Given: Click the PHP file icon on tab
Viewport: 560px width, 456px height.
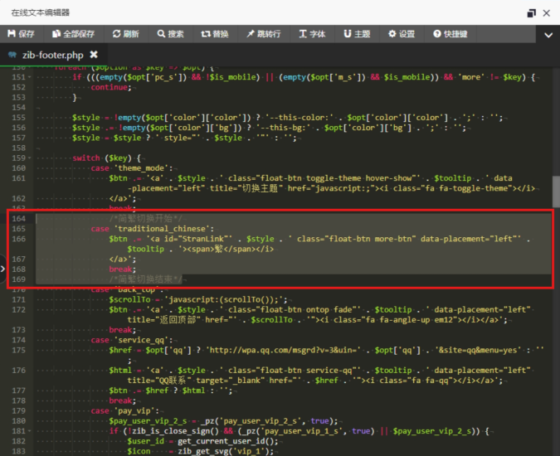Looking at the screenshot, I should (12, 55).
